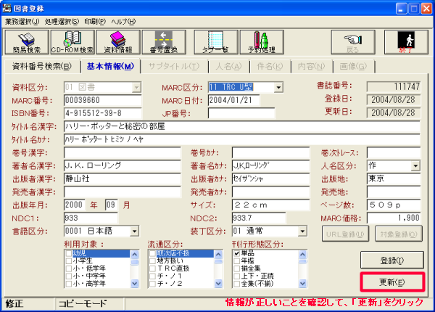
Task: Click the 登録(I) button
Action: pyautogui.click(x=392, y=260)
